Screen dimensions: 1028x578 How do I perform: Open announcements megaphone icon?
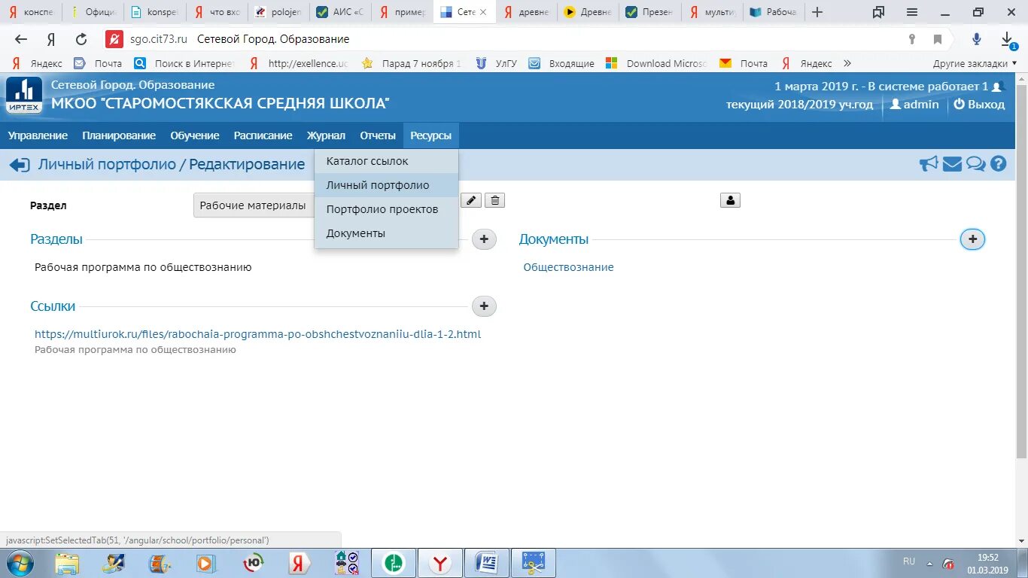(929, 163)
